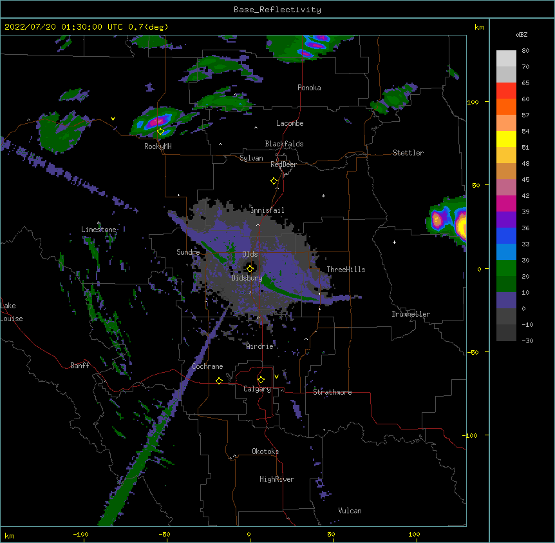Pick the slate purple 0-10 dBZ legend swatch
The width and height of the screenshot is (555, 543).
(506, 301)
